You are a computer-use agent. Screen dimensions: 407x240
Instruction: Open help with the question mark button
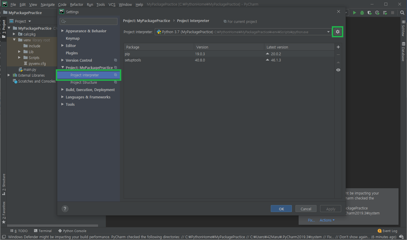coord(65,209)
